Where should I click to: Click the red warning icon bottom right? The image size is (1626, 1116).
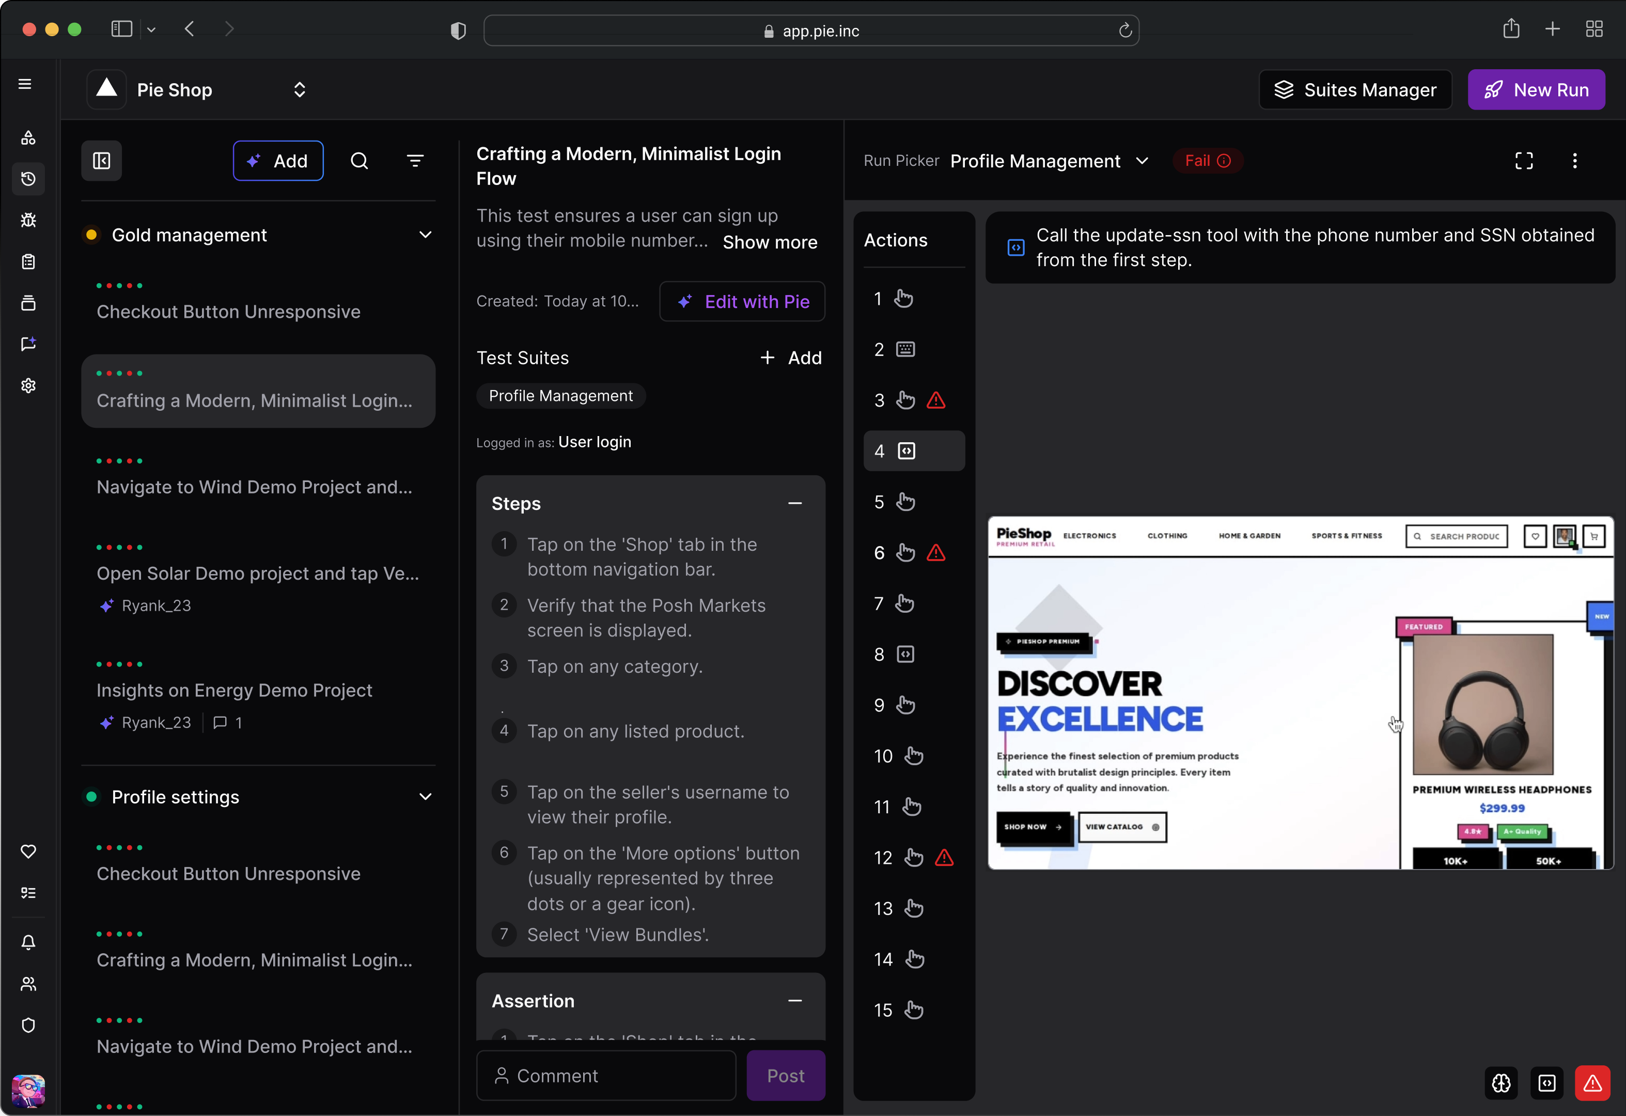(1592, 1083)
